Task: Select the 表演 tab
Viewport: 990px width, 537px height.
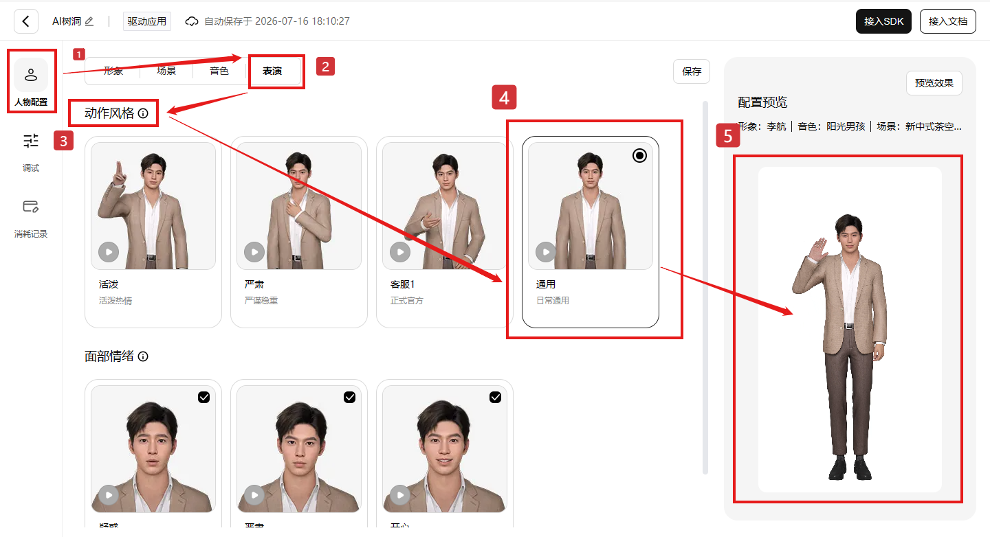Action: (x=272, y=71)
